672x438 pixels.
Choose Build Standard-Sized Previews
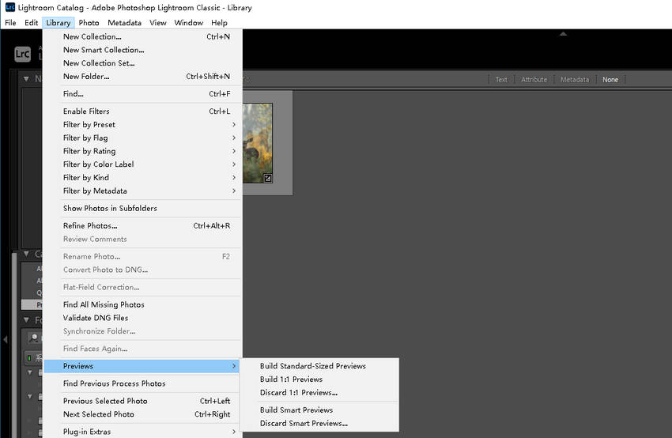pos(319,366)
